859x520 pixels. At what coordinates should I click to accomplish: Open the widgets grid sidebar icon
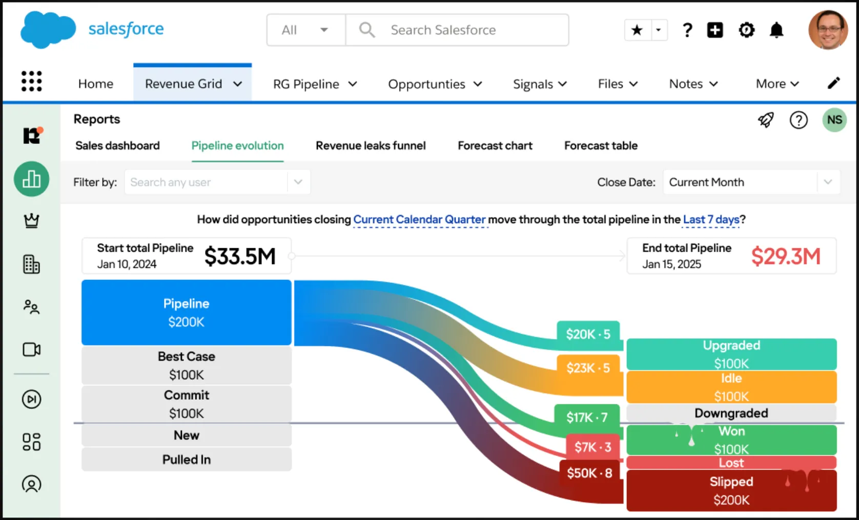(32, 442)
